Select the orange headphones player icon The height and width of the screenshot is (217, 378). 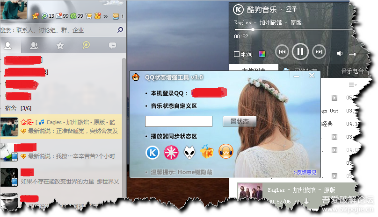coord(226,151)
